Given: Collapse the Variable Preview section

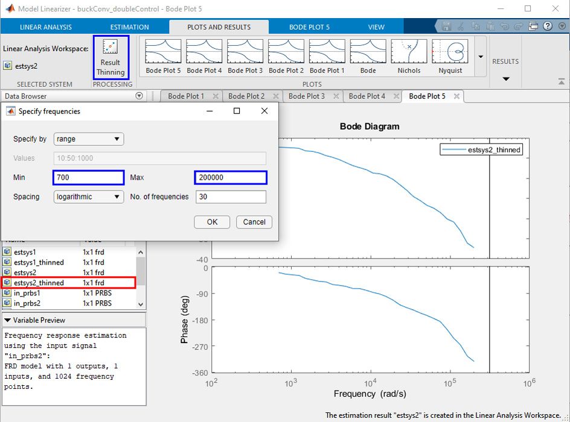Looking at the screenshot, I should point(8,319).
